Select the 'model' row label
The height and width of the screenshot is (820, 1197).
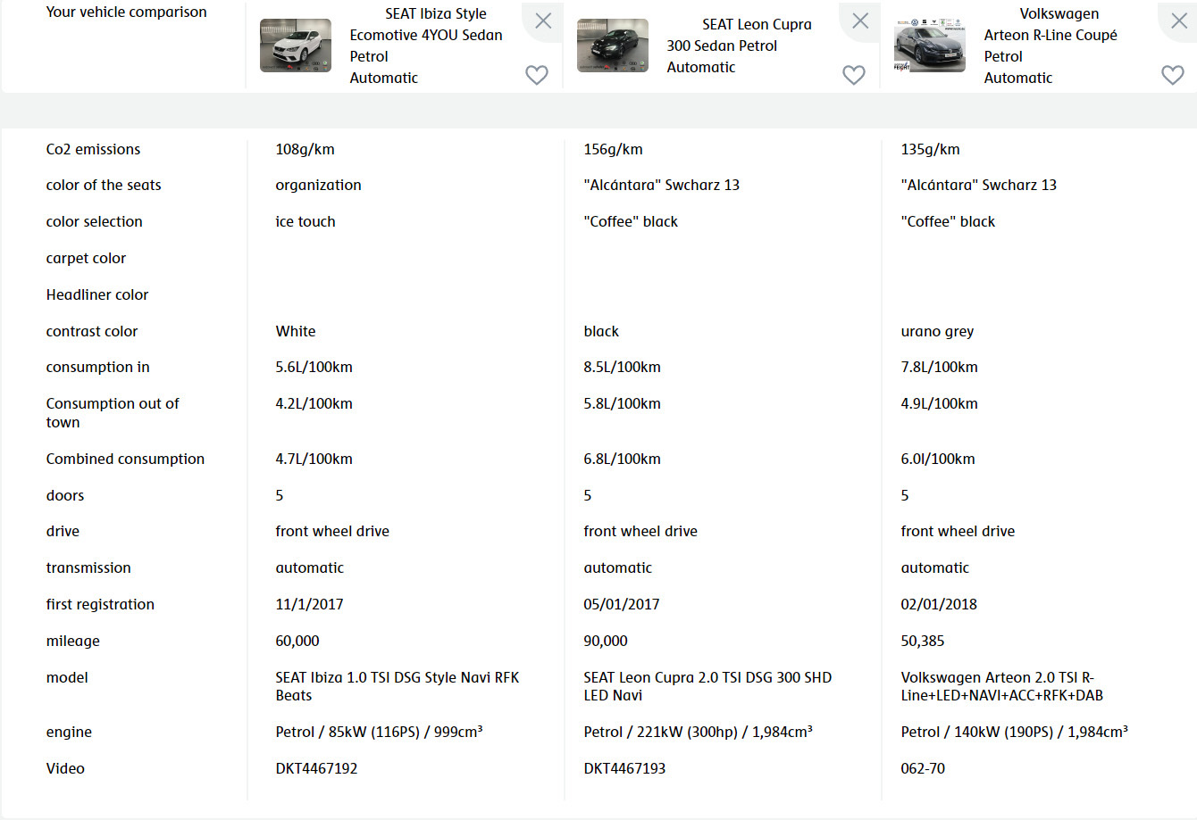coord(67,678)
